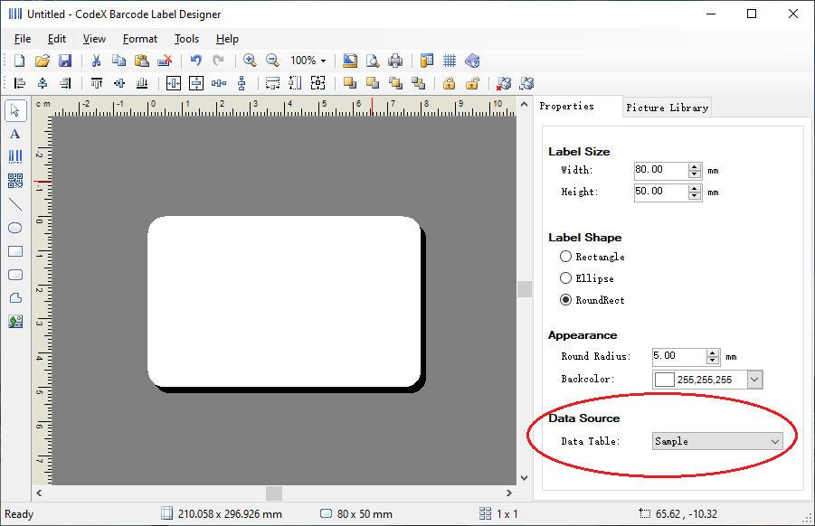Select the RoundRect label shape option
The image size is (815, 526).
[592, 300]
